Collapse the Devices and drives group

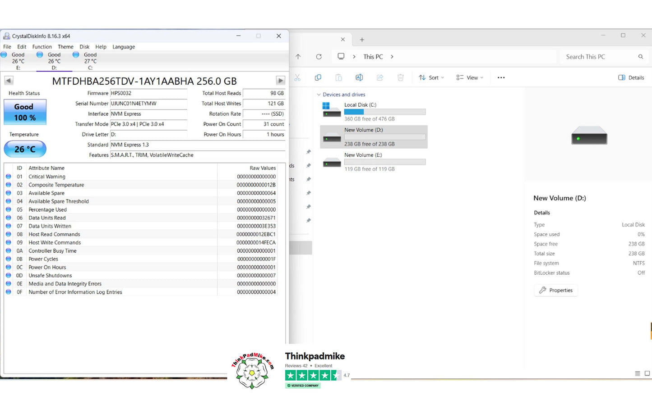click(319, 95)
